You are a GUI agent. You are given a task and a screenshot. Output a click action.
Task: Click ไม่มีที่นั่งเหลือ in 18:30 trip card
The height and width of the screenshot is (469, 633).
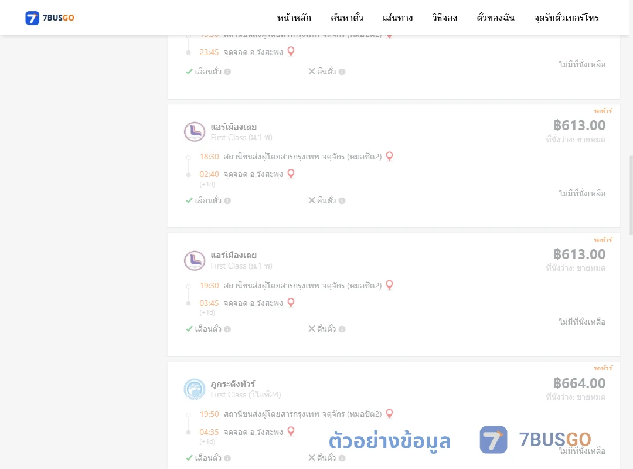pos(582,193)
